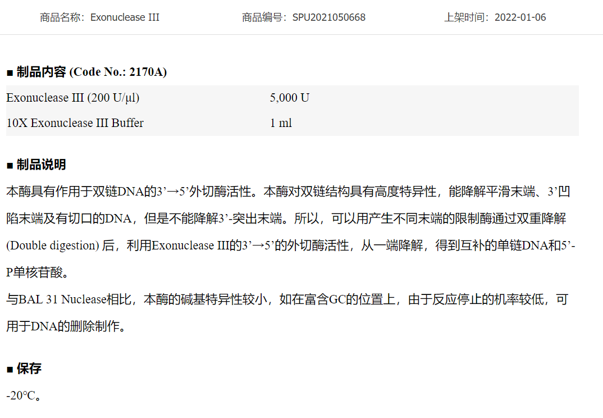The width and height of the screenshot is (603, 418).
Task: Click the listing date 2022-01-06
Action: click(x=520, y=17)
